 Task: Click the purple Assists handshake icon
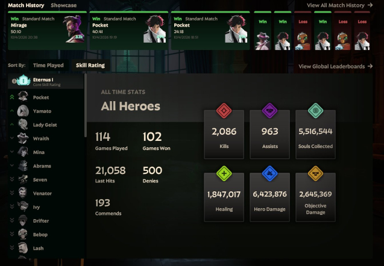(269, 111)
